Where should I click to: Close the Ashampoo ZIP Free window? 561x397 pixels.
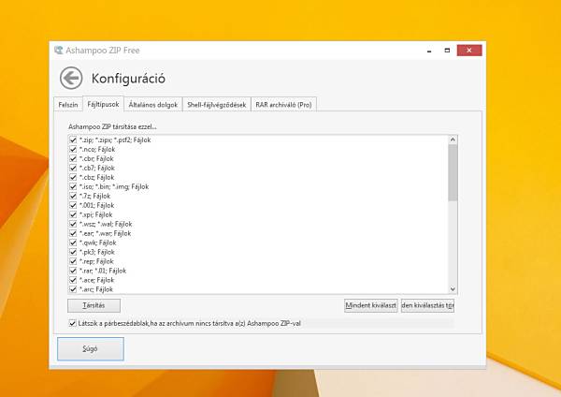(x=469, y=51)
